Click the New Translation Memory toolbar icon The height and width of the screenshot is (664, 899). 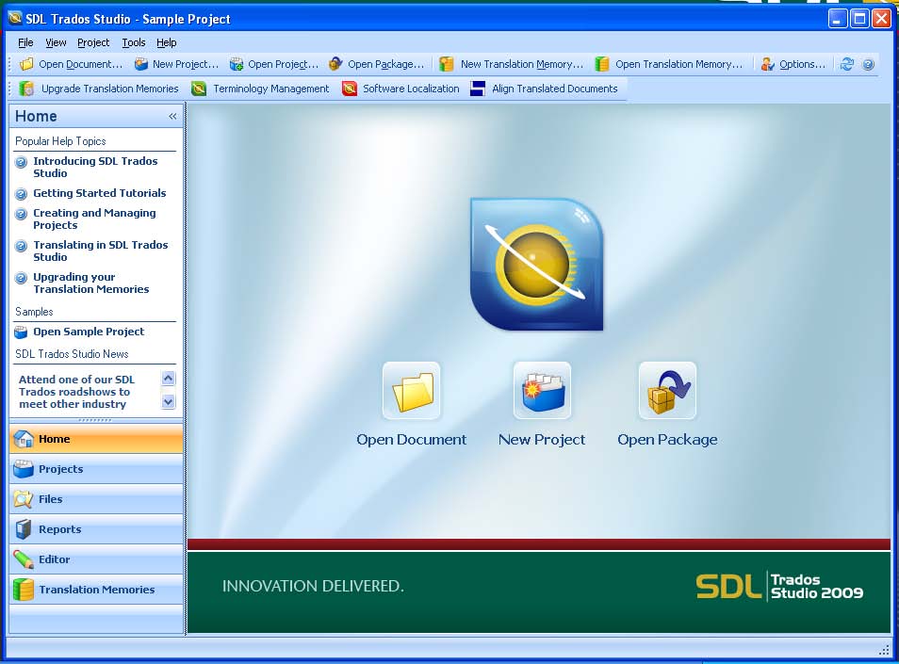[x=447, y=64]
